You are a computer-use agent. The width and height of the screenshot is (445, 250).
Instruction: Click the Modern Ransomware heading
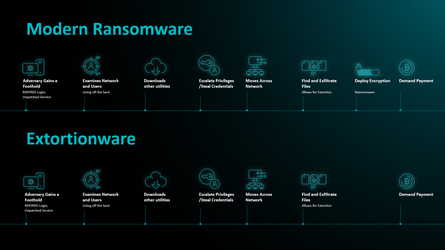(x=109, y=29)
